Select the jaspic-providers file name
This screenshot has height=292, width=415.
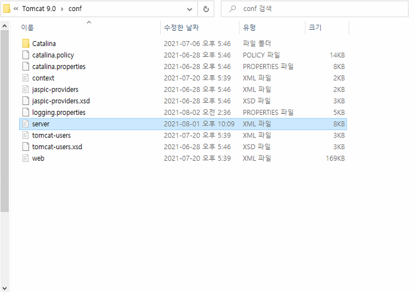tap(55, 89)
